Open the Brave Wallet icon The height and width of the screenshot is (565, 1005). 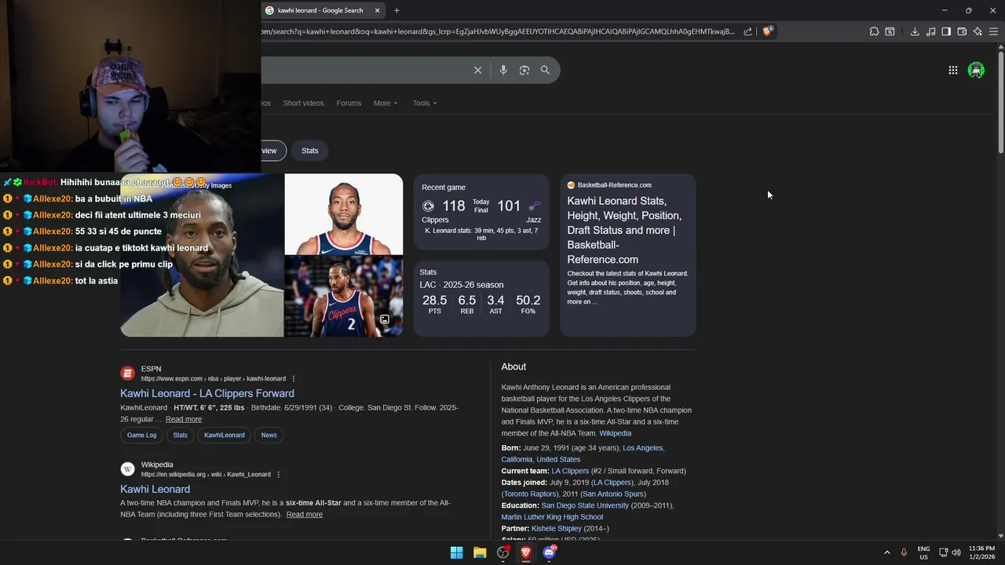(x=962, y=31)
